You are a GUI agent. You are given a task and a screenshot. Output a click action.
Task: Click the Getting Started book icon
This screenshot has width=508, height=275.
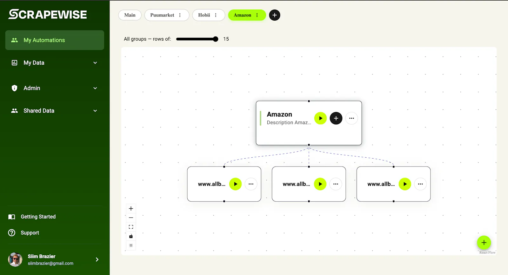(x=12, y=217)
